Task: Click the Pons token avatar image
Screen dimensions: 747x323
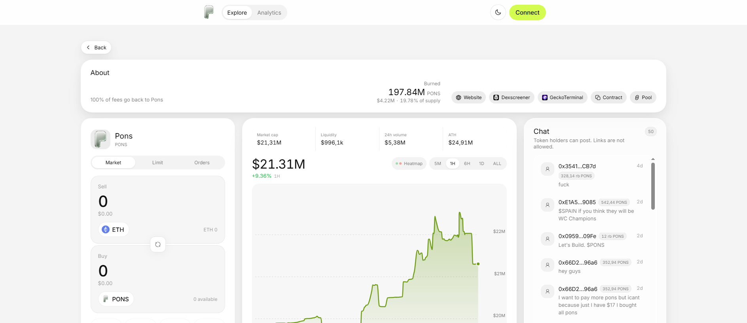Action: [x=100, y=139]
